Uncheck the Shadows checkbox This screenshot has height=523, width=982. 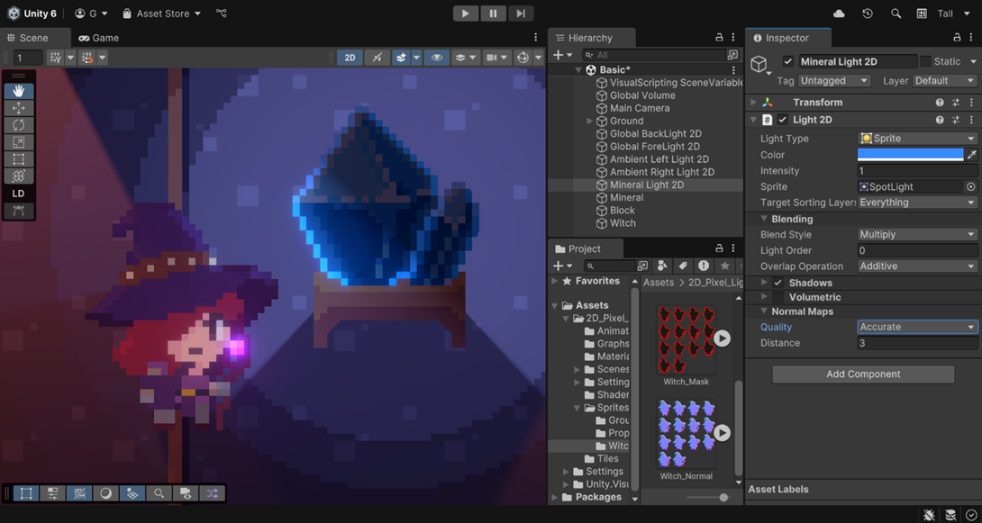777,283
